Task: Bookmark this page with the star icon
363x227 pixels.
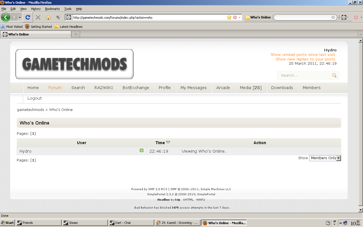Action: [x=229, y=17]
